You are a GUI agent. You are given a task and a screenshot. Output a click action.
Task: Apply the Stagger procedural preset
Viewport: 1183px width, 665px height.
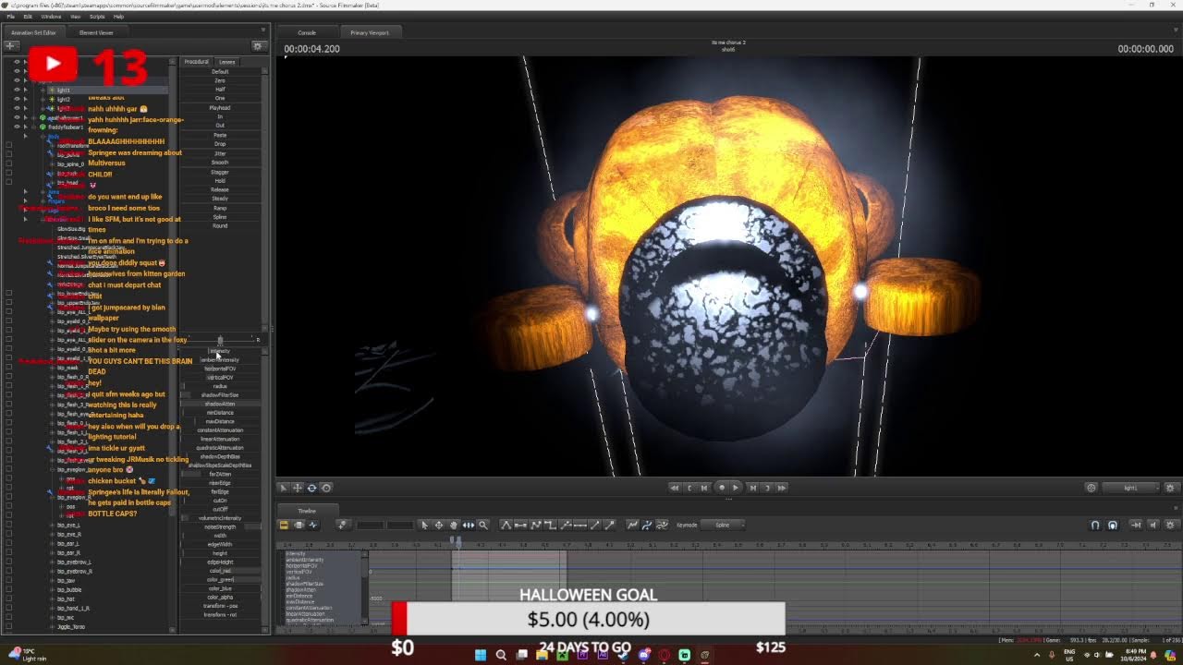pos(220,172)
